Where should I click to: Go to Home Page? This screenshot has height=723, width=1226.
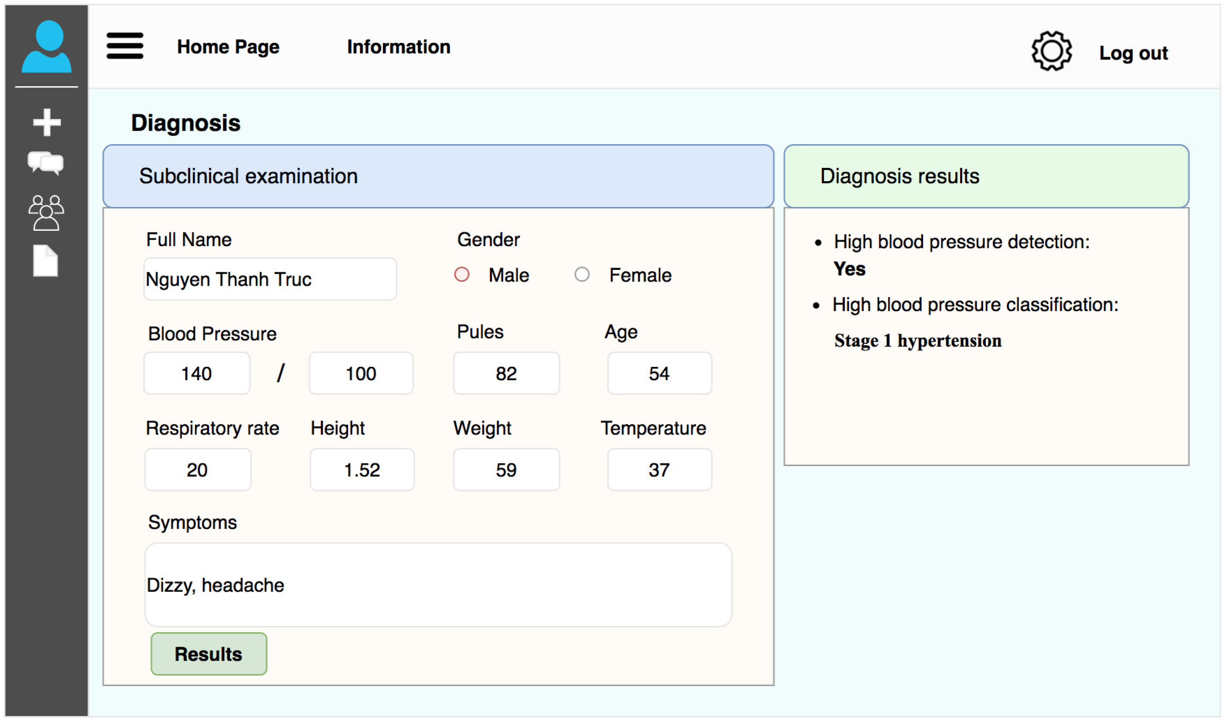[x=228, y=47]
